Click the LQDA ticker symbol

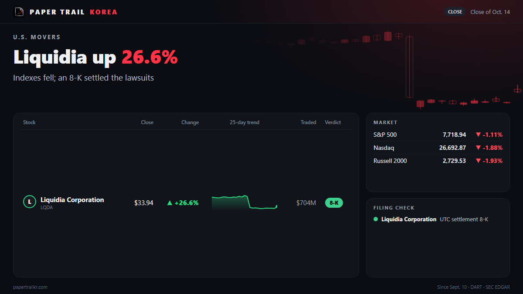pyautogui.click(x=47, y=208)
